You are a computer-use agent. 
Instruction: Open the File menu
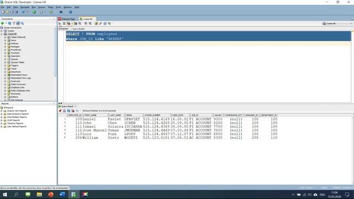click(2, 7)
